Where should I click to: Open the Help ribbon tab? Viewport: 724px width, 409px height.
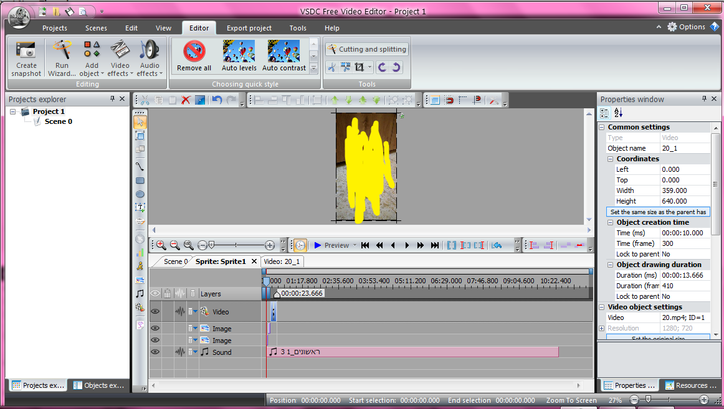[x=331, y=28]
